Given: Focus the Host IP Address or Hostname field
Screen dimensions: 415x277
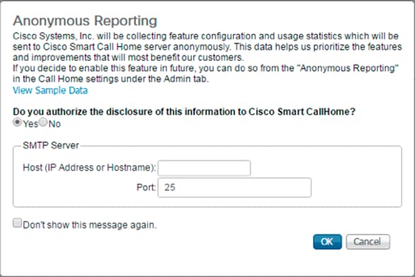Looking at the screenshot, I should pos(204,168).
